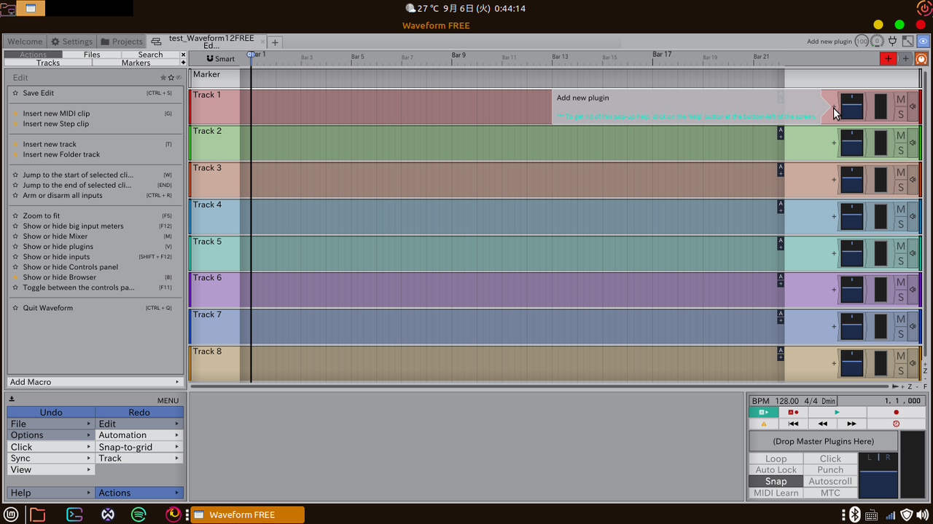The height and width of the screenshot is (524, 933).
Task: Click the orange speaker output icon
Action: click(x=921, y=58)
